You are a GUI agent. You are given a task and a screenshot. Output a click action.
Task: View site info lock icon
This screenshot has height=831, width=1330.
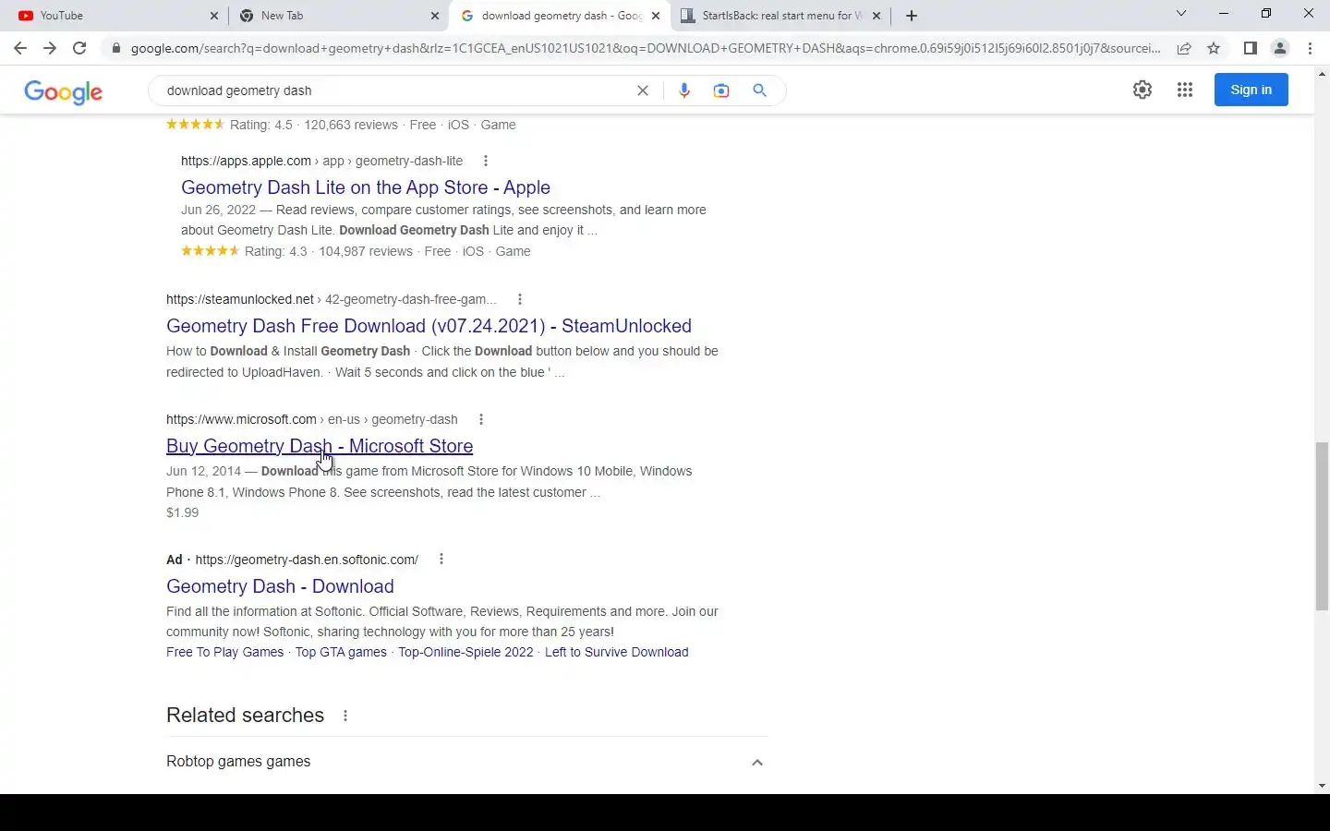pyautogui.click(x=115, y=48)
